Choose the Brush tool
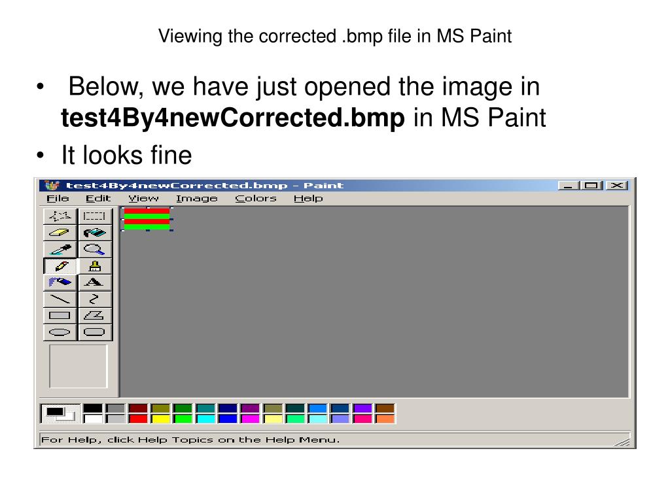This screenshot has width=670, height=502. (95, 266)
